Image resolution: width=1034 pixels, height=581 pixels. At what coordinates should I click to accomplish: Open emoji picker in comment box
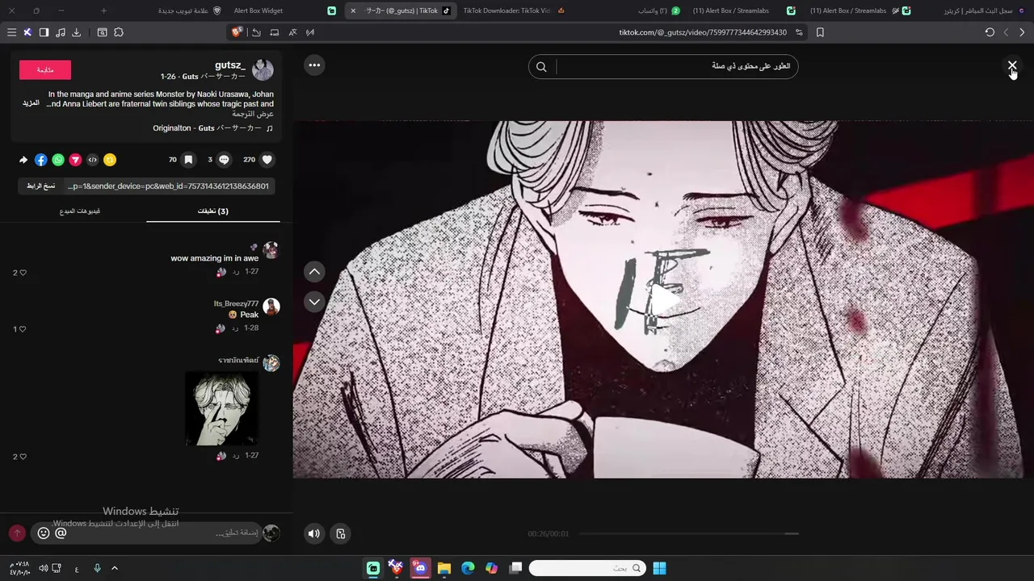[x=44, y=533]
